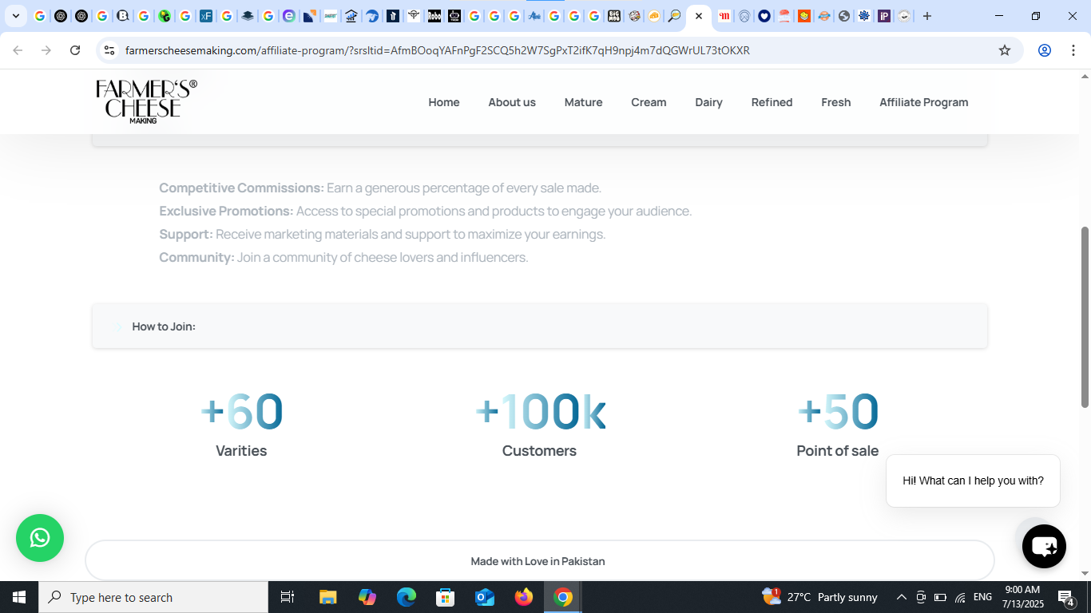Click the +100k Customers counter
Viewport: 1091px width, 613px height.
[x=540, y=425]
